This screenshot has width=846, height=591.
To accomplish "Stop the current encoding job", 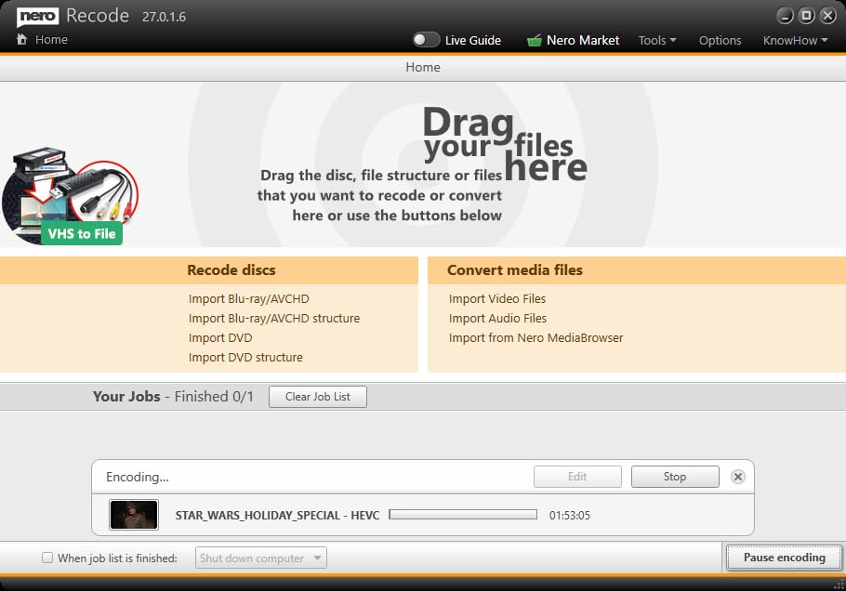I will point(675,477).
